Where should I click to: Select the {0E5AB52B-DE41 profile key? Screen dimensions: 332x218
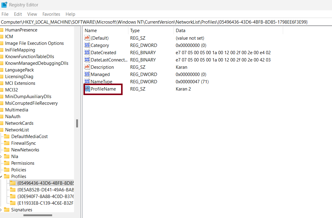click(46, 190)
